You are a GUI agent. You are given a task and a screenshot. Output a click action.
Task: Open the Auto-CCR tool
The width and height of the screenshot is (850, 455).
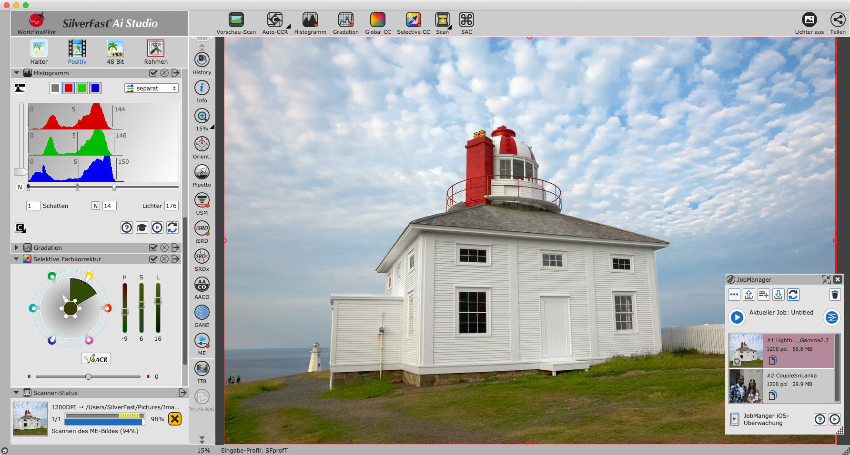click(x=275, y=20)
